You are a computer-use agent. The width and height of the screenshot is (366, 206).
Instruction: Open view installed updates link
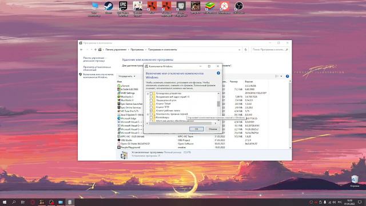click(x=97, y=69)
